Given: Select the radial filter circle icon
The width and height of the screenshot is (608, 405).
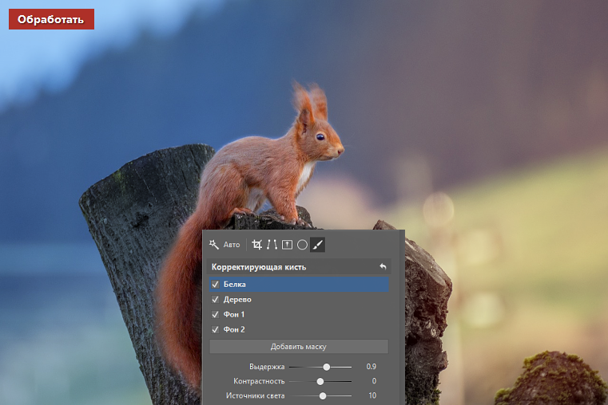Looking at the screenshot, I should click(x=302, y=245).
